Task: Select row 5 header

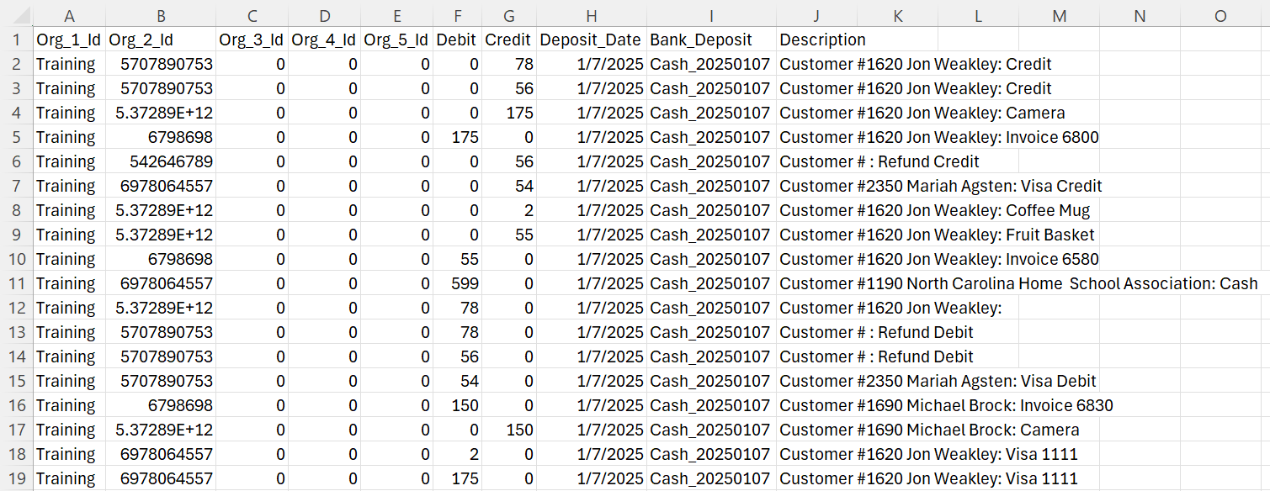Action: (x=16, y=137)
